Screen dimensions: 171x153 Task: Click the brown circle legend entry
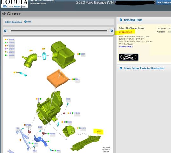click(x=10, y=46)
